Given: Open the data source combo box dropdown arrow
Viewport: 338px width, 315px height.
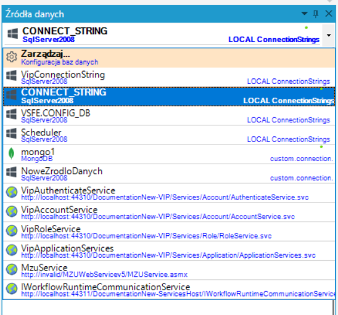Looking at the screenshot, I should click(329, 35).
